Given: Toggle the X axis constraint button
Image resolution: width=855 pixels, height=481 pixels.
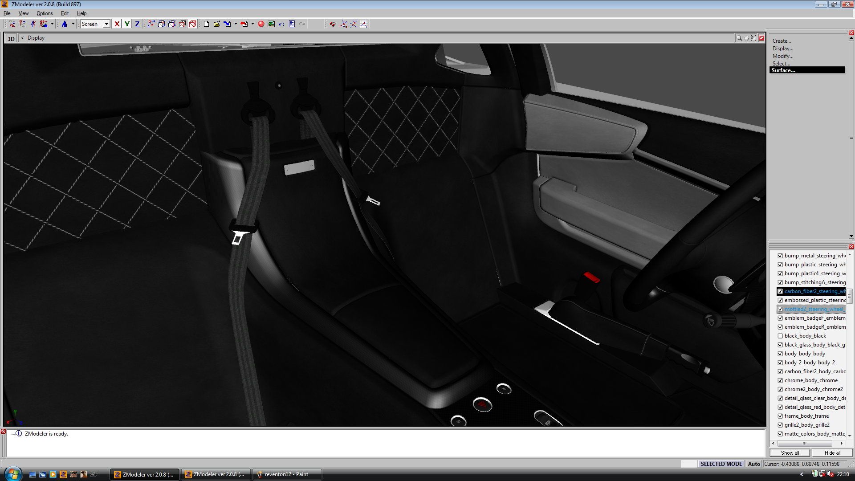Looking at the screenshot, I should pos(117,24).
